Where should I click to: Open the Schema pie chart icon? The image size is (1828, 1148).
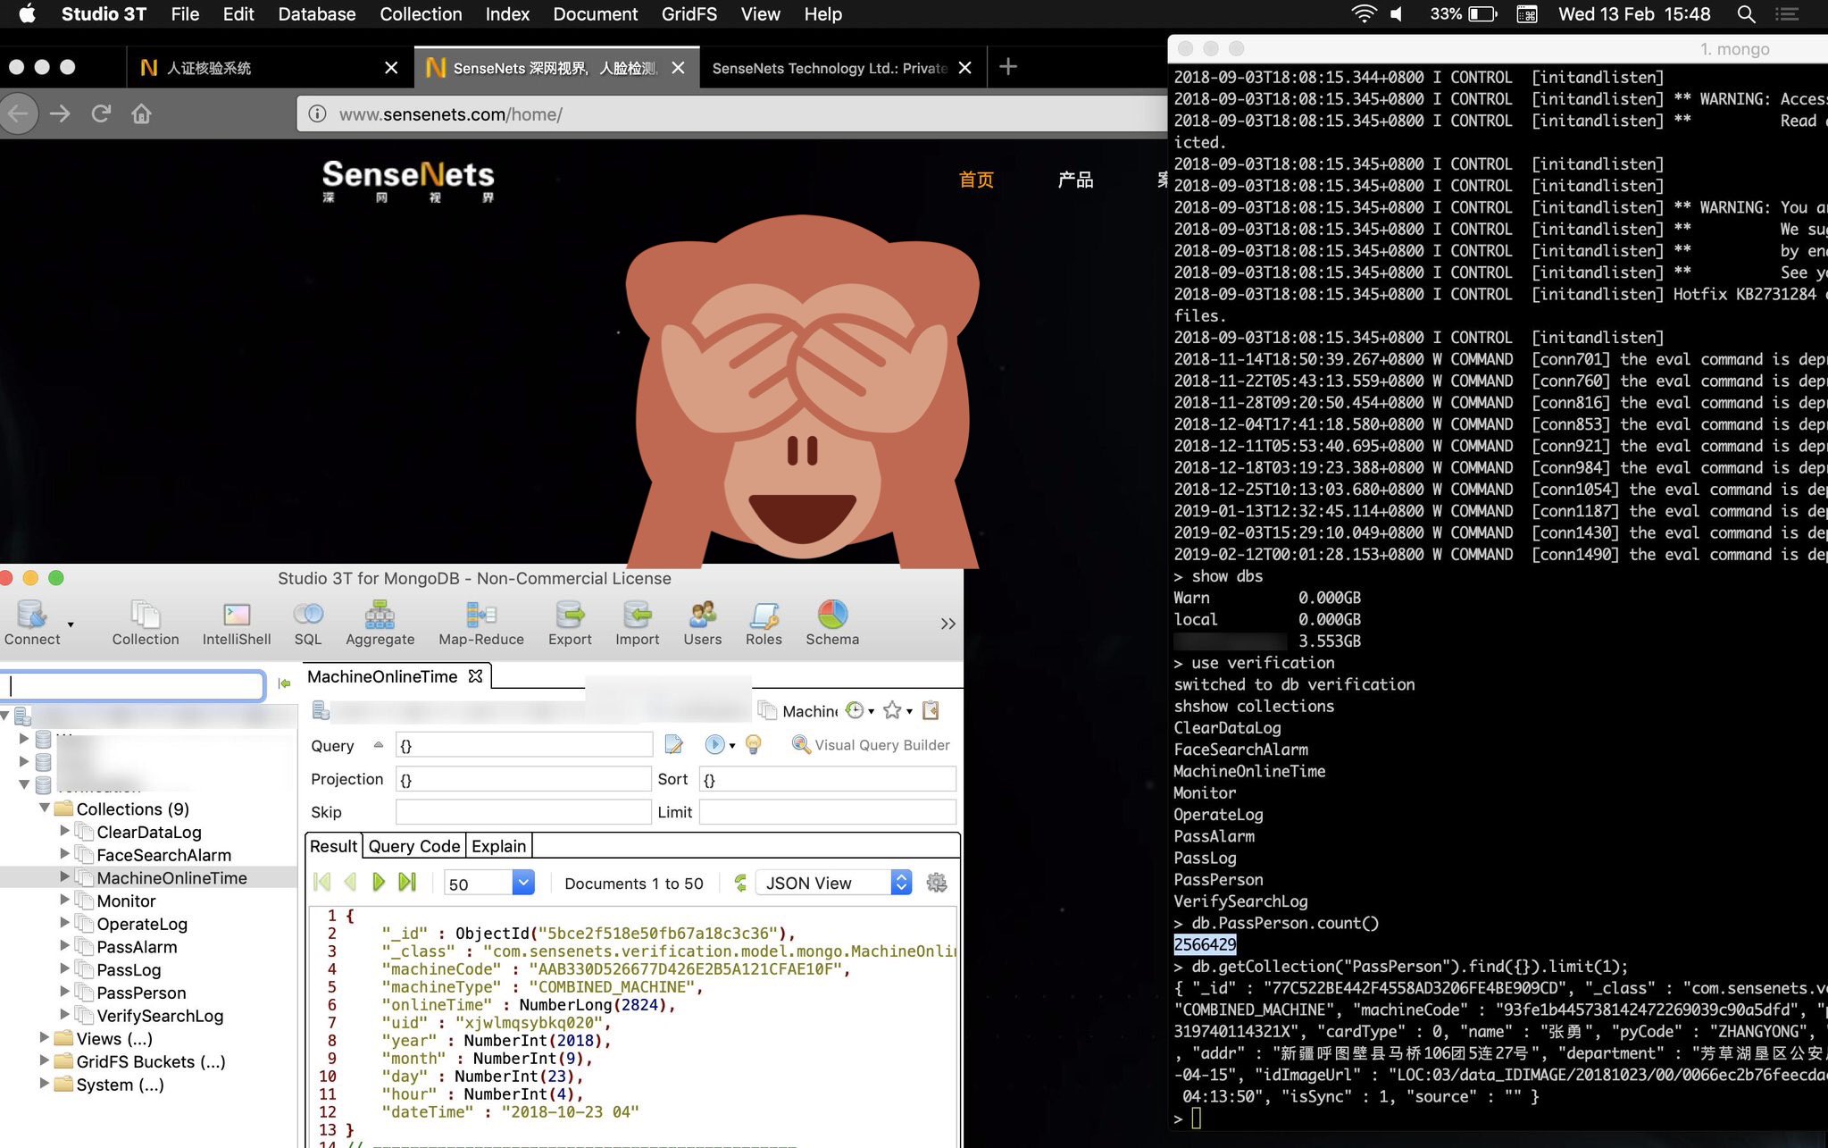click(x=831, y=616)
